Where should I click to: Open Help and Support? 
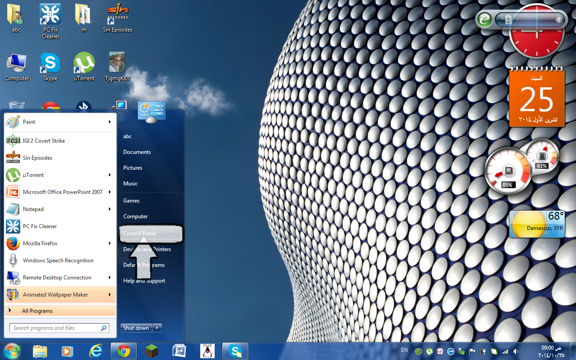(x=144, y=281)
